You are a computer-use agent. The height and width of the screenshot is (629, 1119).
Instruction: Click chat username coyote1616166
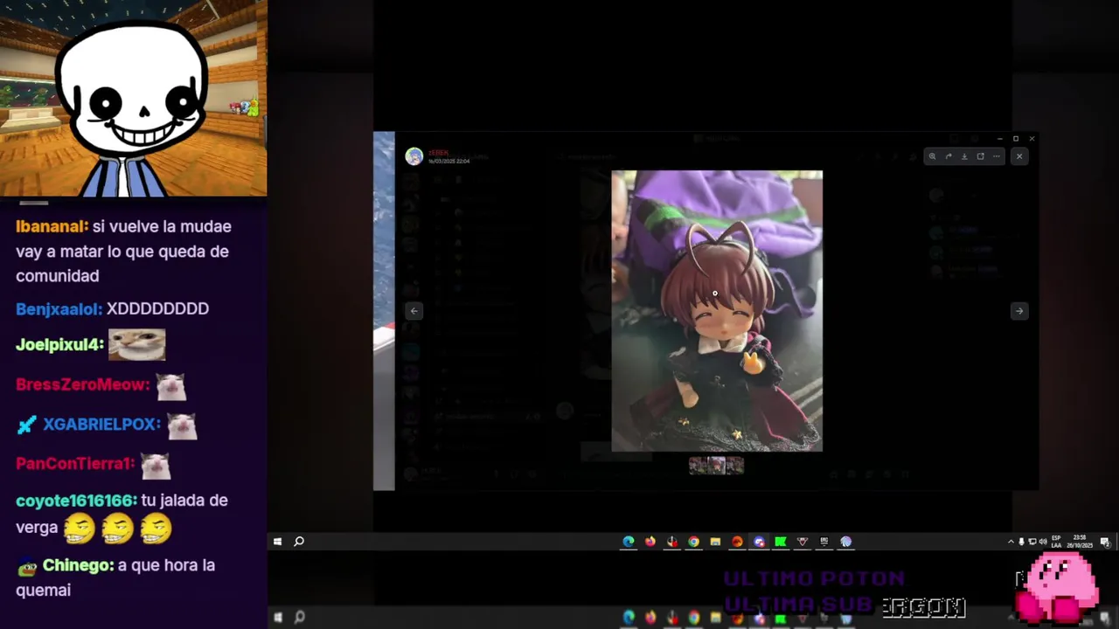[x=77, y=501]
